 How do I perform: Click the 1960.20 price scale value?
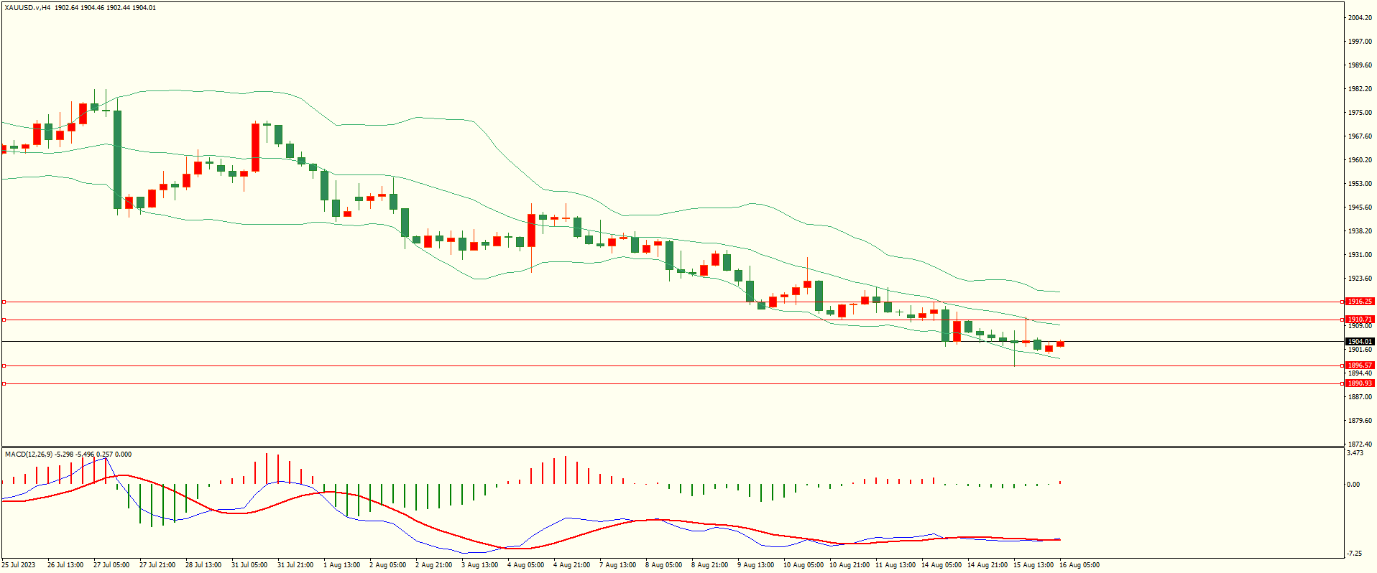tap(1359, 160)
